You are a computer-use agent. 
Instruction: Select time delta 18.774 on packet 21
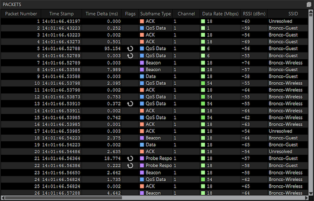tap(113, 158)
